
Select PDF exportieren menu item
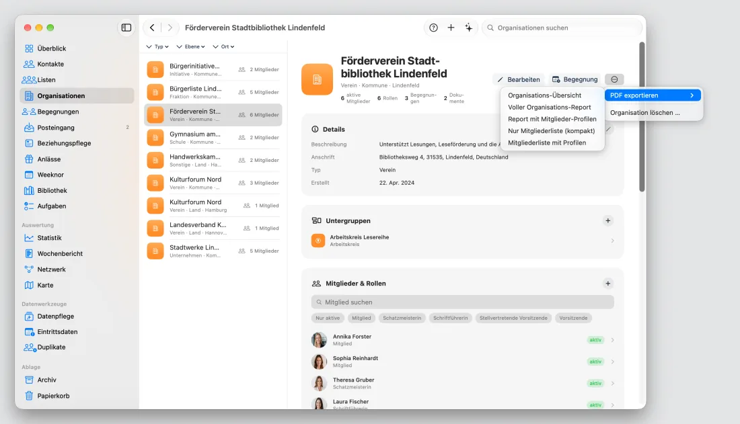(x=653, y=95)
